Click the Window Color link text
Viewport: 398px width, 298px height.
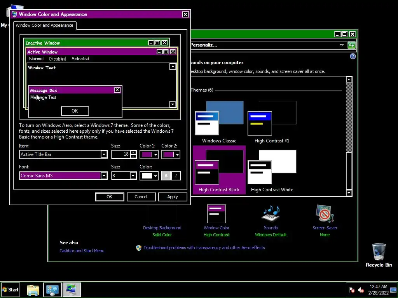tap(216, 228)
